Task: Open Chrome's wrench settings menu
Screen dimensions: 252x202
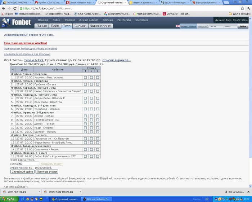Action: click(249, 8)
